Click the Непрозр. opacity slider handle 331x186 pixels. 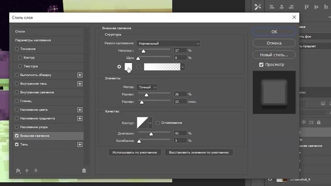[143, 51]
